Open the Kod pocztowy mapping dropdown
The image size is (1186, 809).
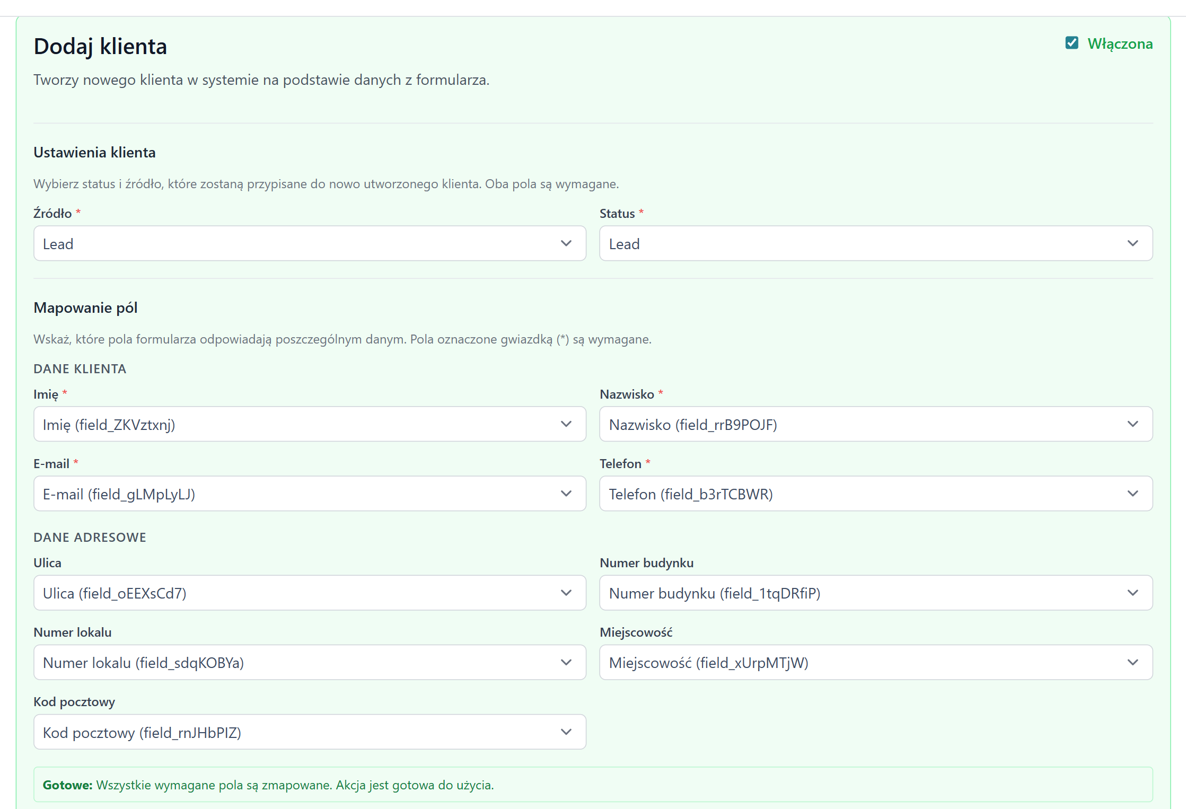310,732
